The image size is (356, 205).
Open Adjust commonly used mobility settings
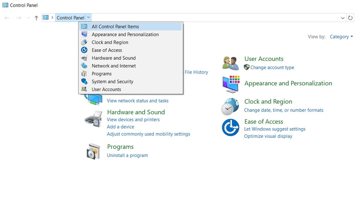(x=149, y=134)
